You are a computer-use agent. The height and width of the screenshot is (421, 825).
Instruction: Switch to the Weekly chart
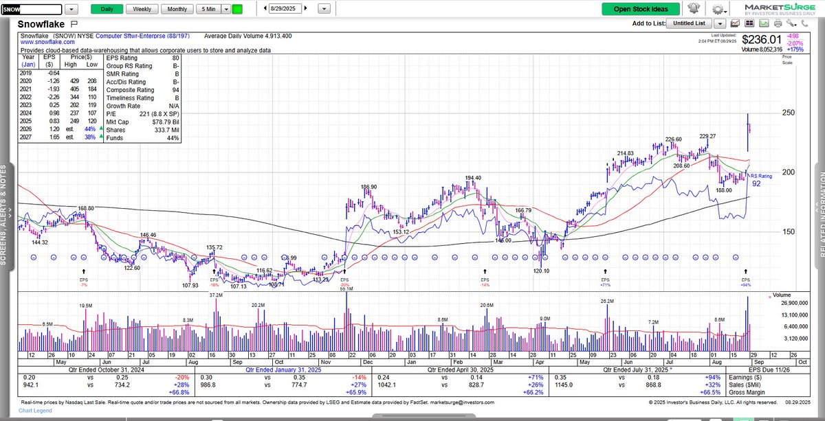click(142, 10)
